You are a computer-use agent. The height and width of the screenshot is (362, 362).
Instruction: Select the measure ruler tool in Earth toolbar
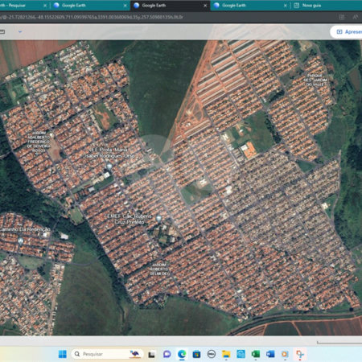click(2, 31)
